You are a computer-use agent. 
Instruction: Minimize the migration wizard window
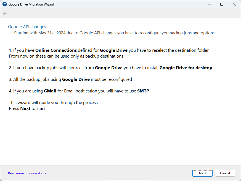point(209,4)
